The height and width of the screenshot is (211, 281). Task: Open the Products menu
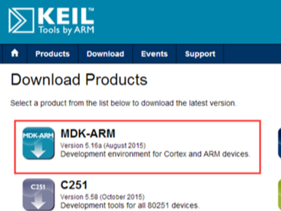53,54
